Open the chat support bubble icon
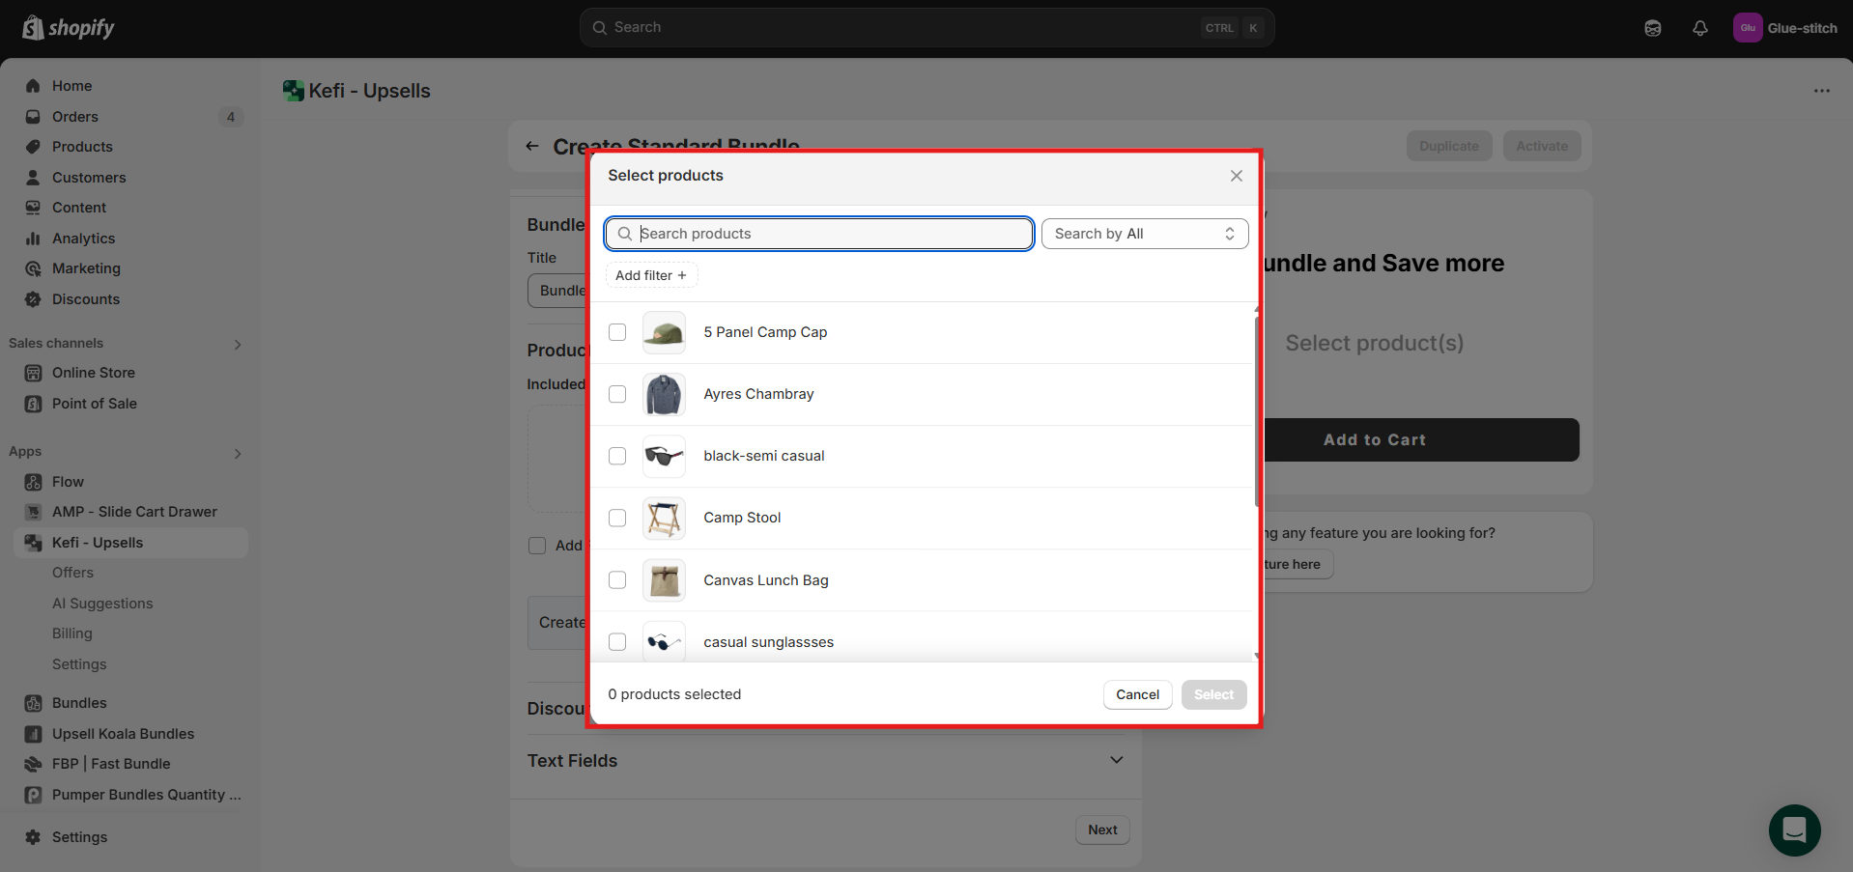The height and width of the screenshot is (872, 1853). point(1794,830)
